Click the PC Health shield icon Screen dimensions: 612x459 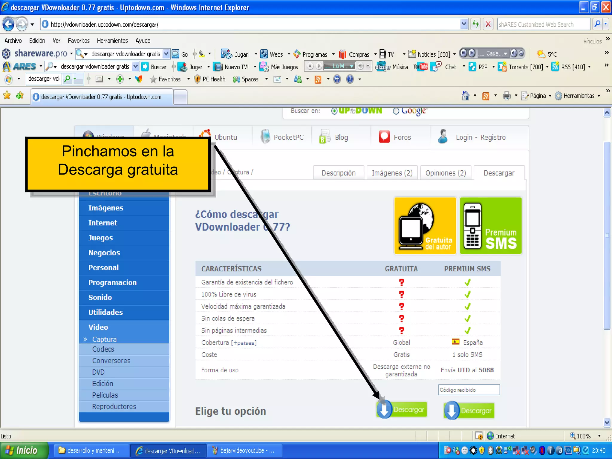(x=197, y=79)
